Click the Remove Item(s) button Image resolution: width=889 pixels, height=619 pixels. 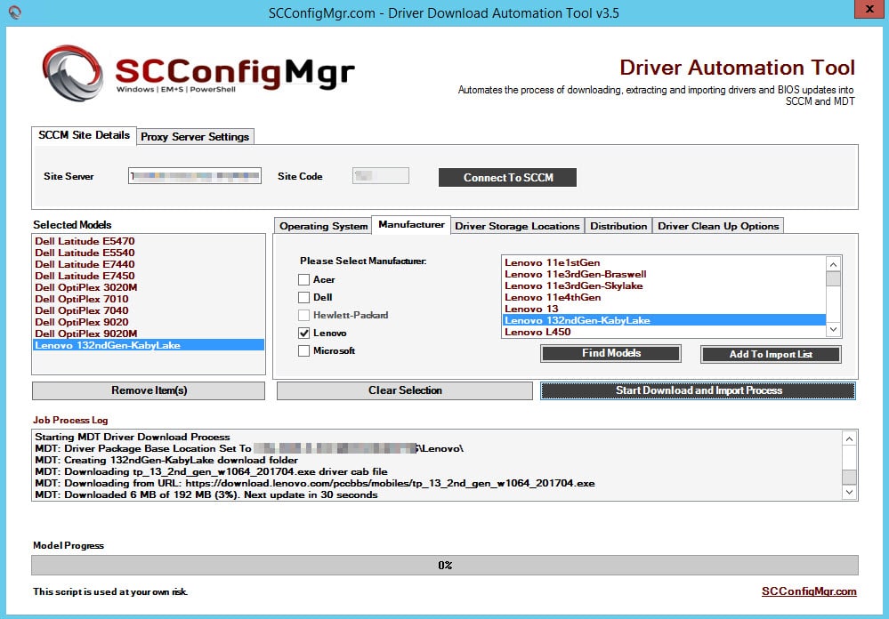click(x=149, y=390)
